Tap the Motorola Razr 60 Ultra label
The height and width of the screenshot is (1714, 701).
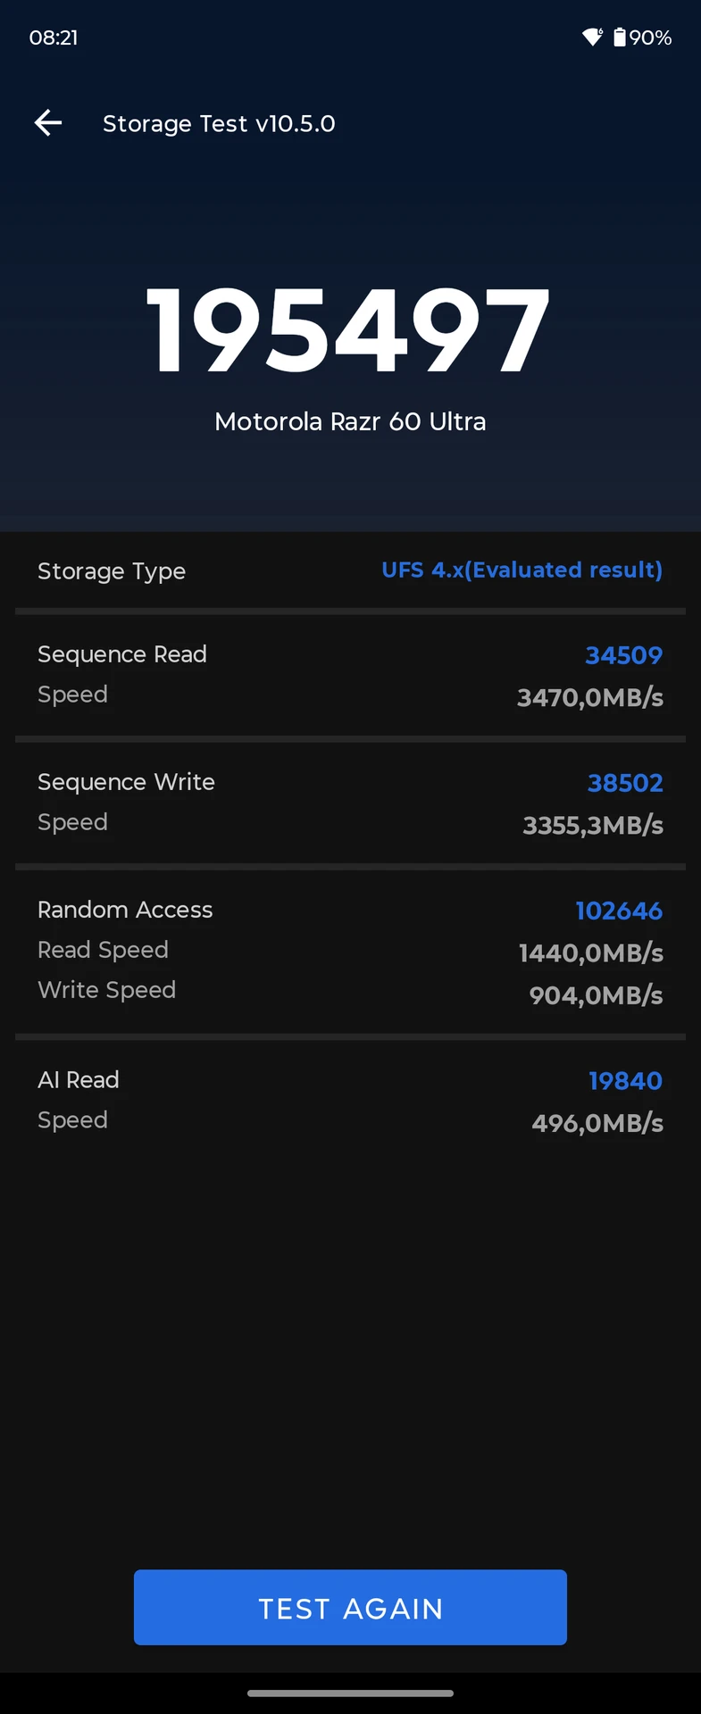click(350, 421)
